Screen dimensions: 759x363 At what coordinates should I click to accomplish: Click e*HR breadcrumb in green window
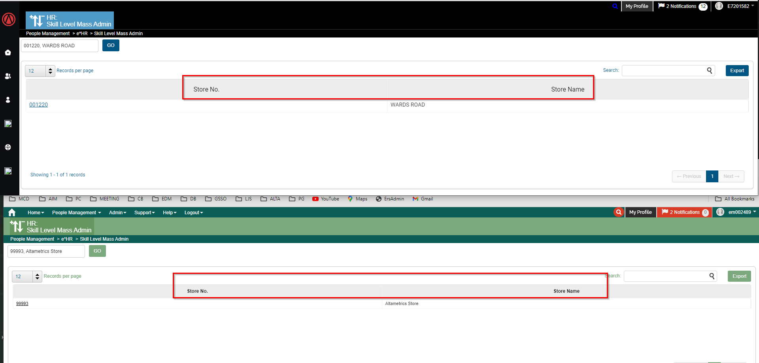[x=67, y=239]
